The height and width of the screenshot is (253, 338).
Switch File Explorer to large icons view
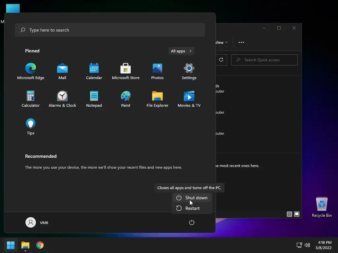click(x=297, y=214)
